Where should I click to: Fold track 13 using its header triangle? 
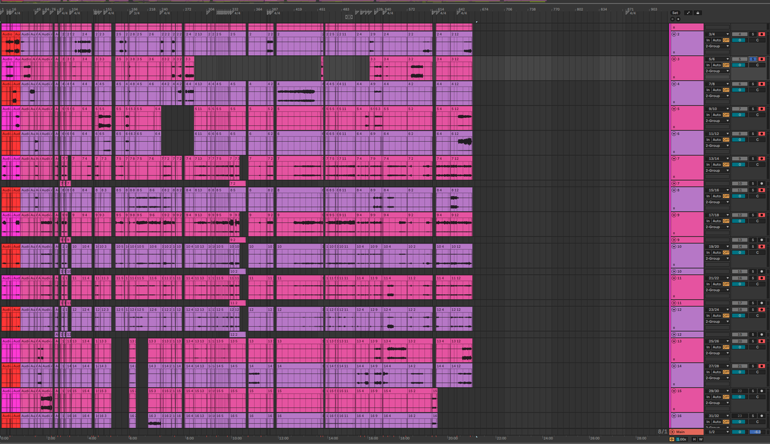pyautogui.click(x=674, y=341)
